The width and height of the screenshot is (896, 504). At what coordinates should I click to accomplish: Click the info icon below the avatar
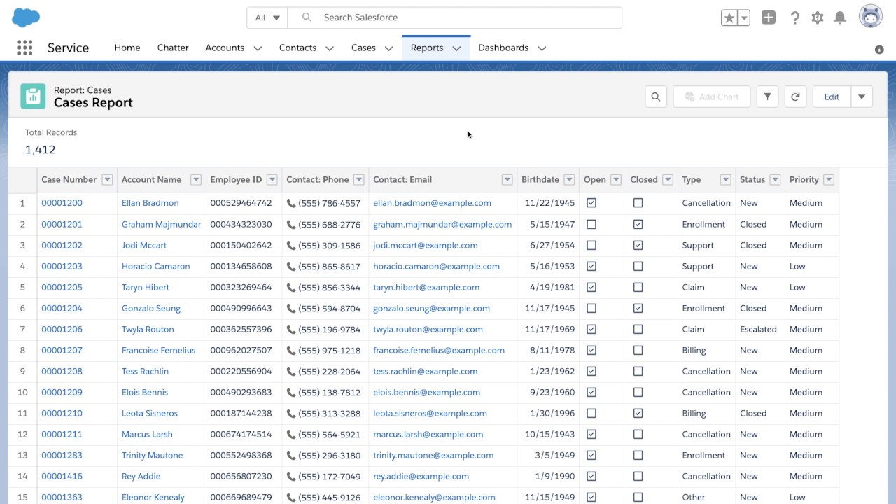coord(879,50)
